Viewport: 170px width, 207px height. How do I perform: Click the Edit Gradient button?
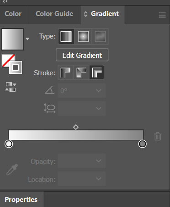(x=82, y=55)
